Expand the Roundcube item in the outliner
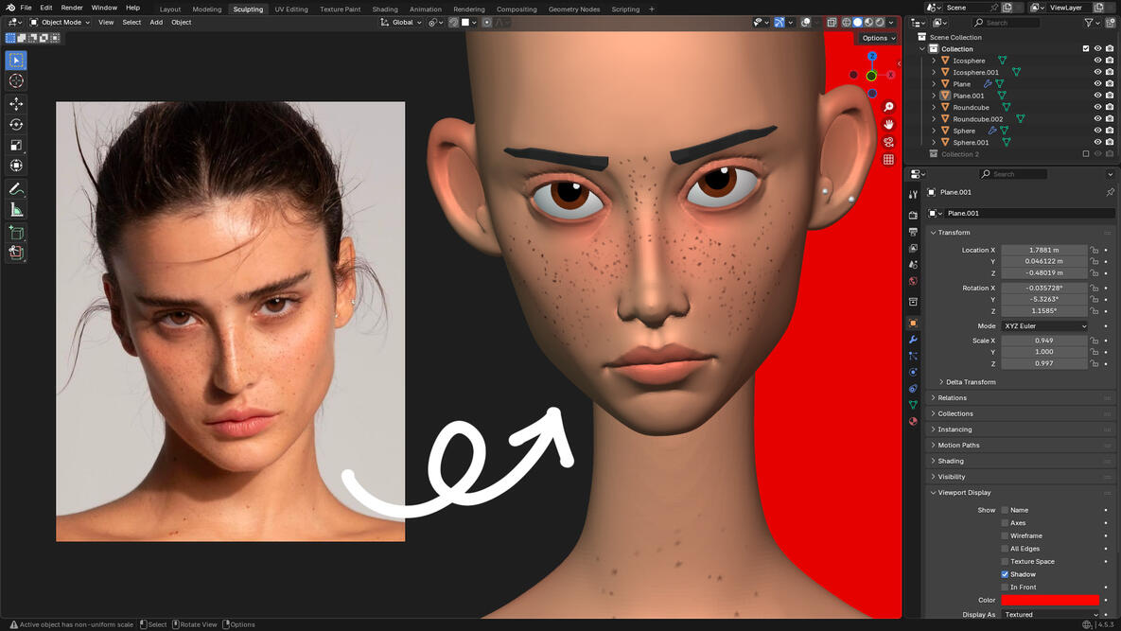 coord(932,107)
